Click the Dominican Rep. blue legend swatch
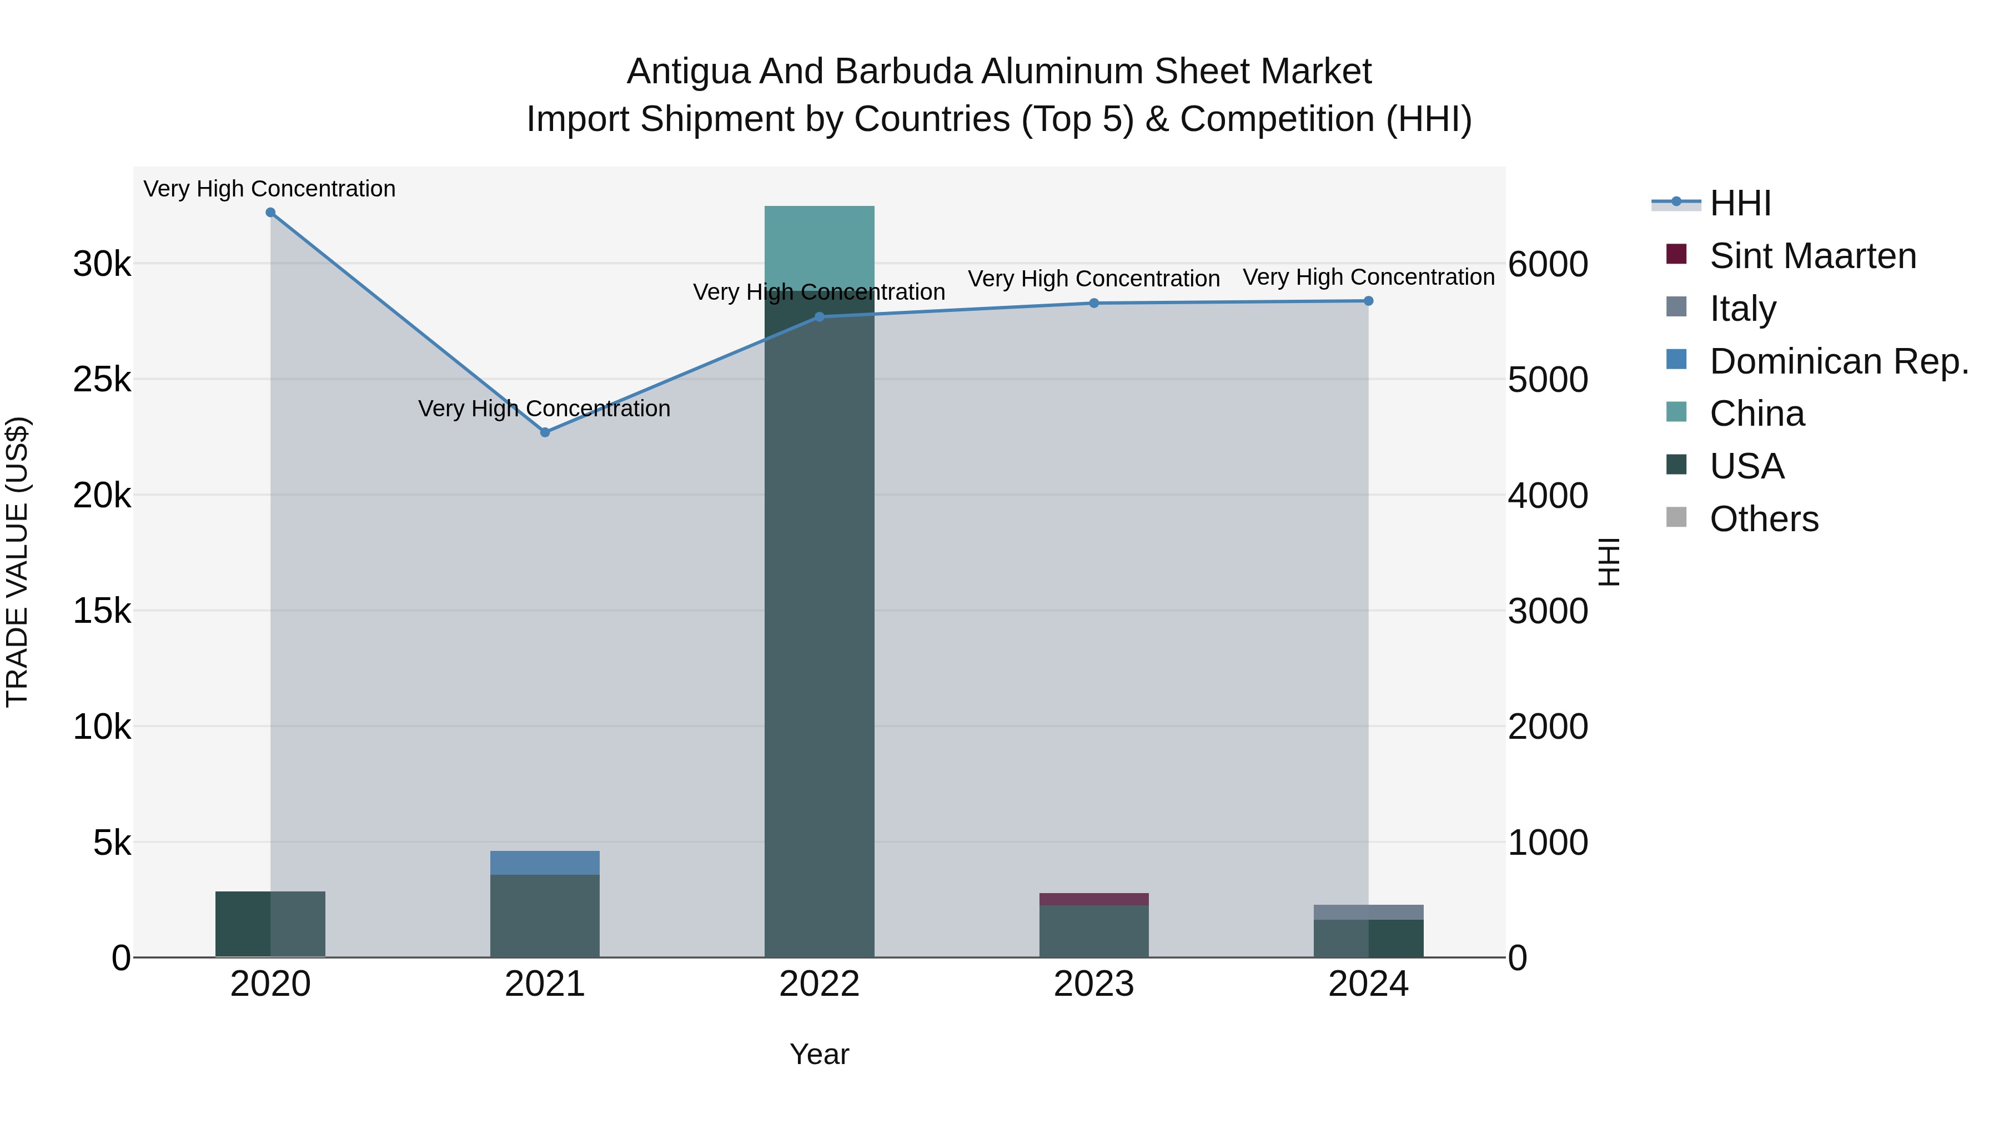This screenshot has width=1999, height=1124. point(1676,359)
